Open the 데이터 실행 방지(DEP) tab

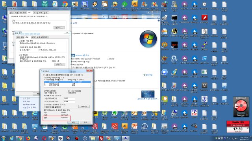tap(40, 37)
